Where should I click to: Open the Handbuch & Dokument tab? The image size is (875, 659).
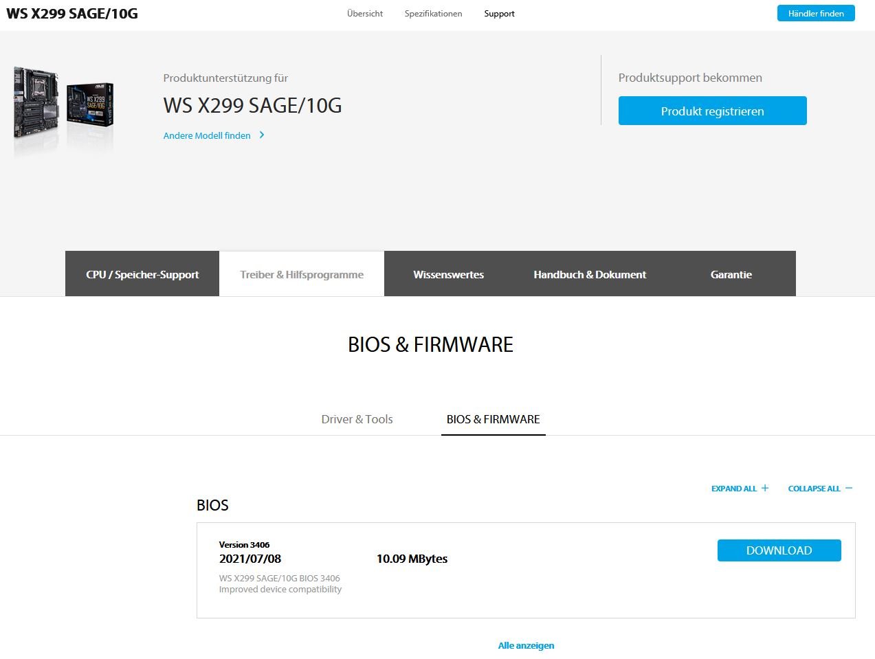tap(590, 274)
